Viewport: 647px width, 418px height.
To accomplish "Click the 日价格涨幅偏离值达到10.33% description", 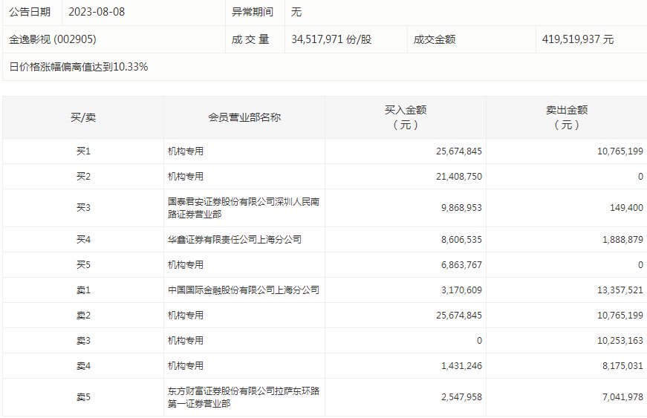I will click(x=79, y=67).
